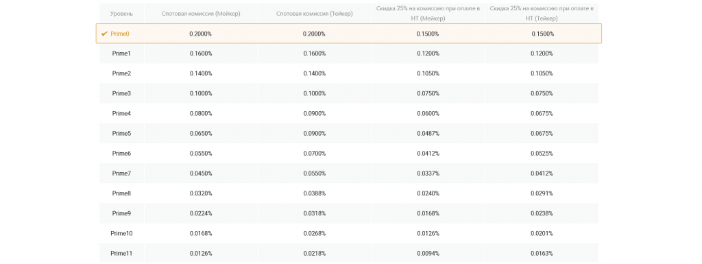This screenshot has height=264, width=702.
Task: Click Prime5 discounted taker fee 0.0675%
Action: 542,133
